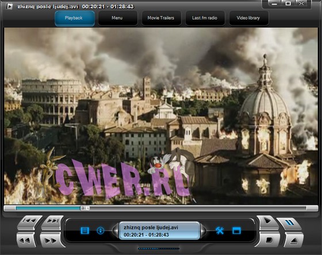
Task: Pause the video playback
Action: pos(289,223)
